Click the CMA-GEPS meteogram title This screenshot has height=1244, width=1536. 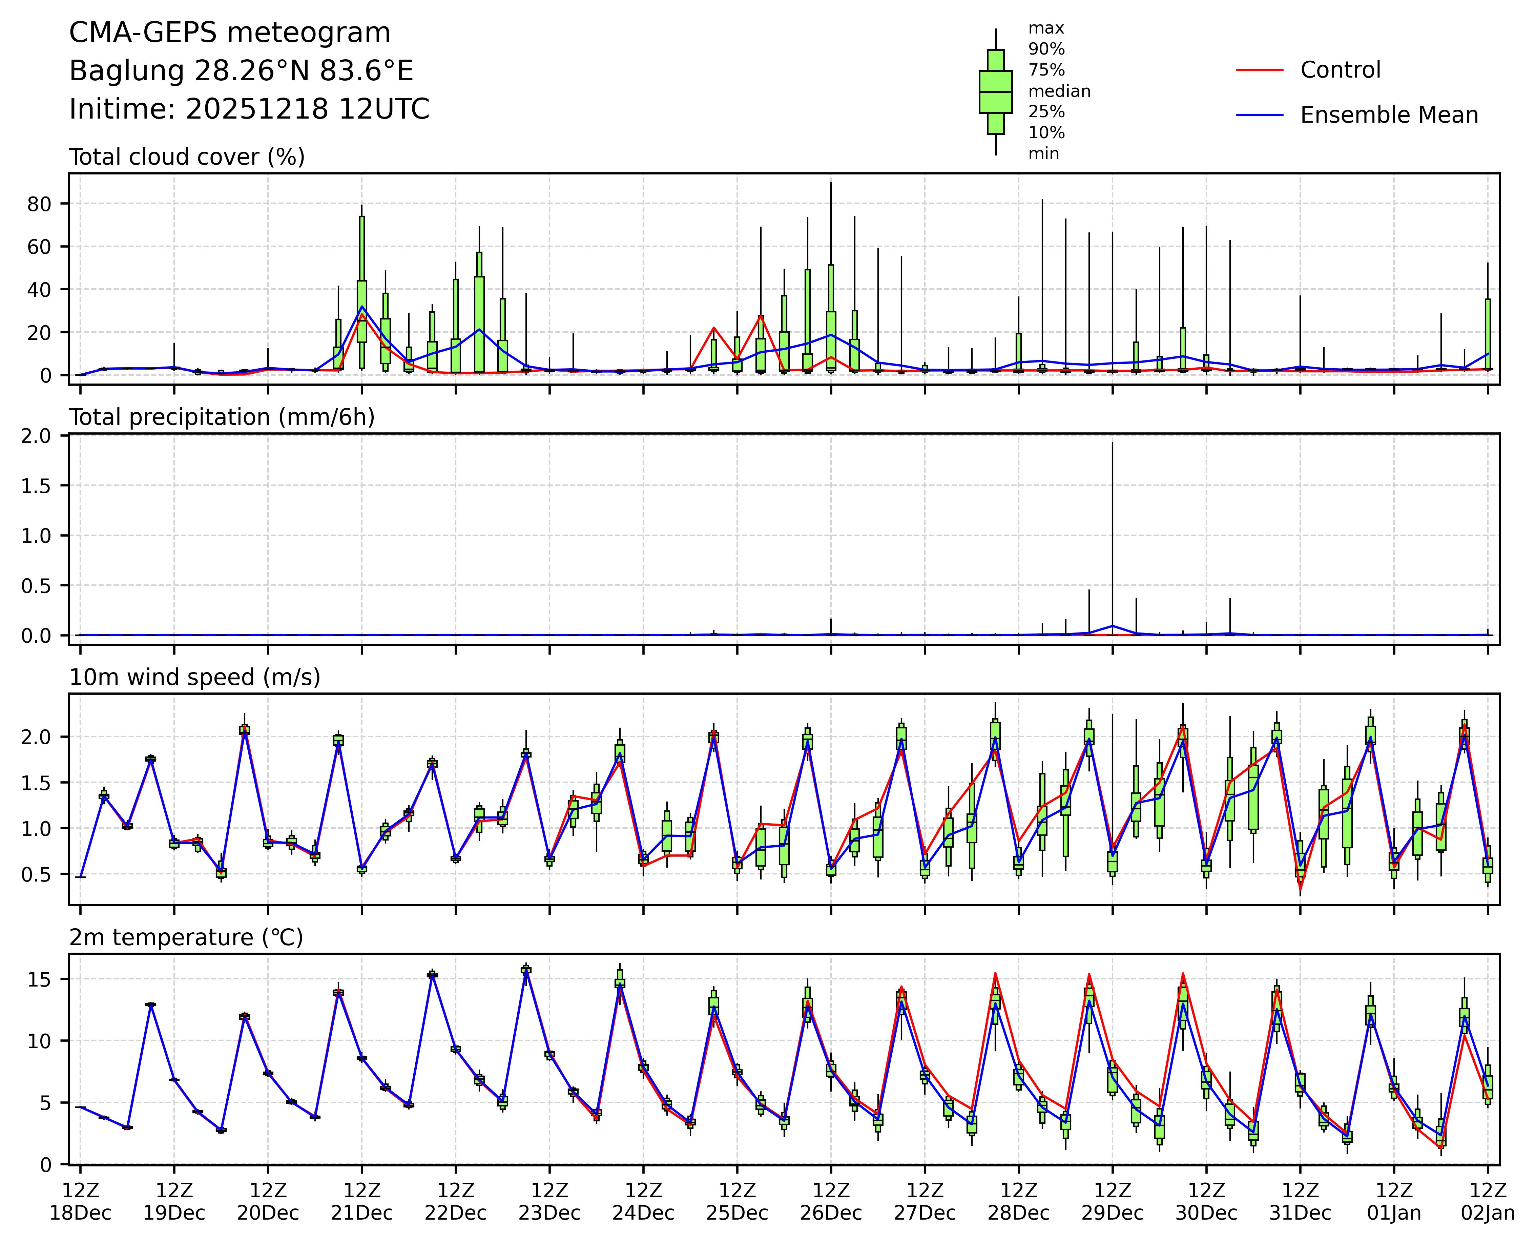[230, 33]
